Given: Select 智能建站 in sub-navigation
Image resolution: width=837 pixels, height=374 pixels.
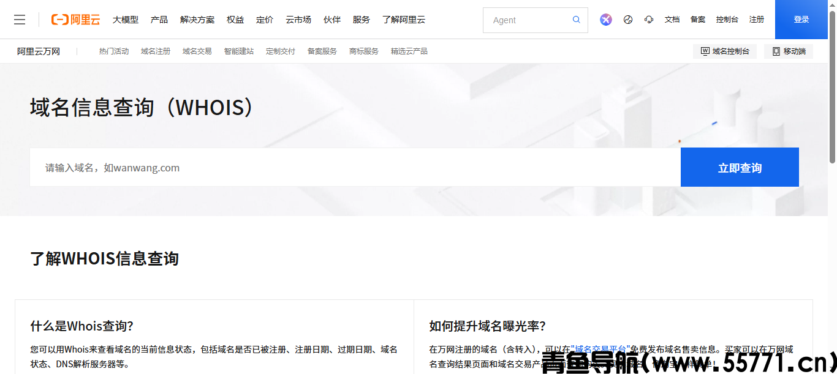Looking at the screenshot, I should tap(239, 51).
